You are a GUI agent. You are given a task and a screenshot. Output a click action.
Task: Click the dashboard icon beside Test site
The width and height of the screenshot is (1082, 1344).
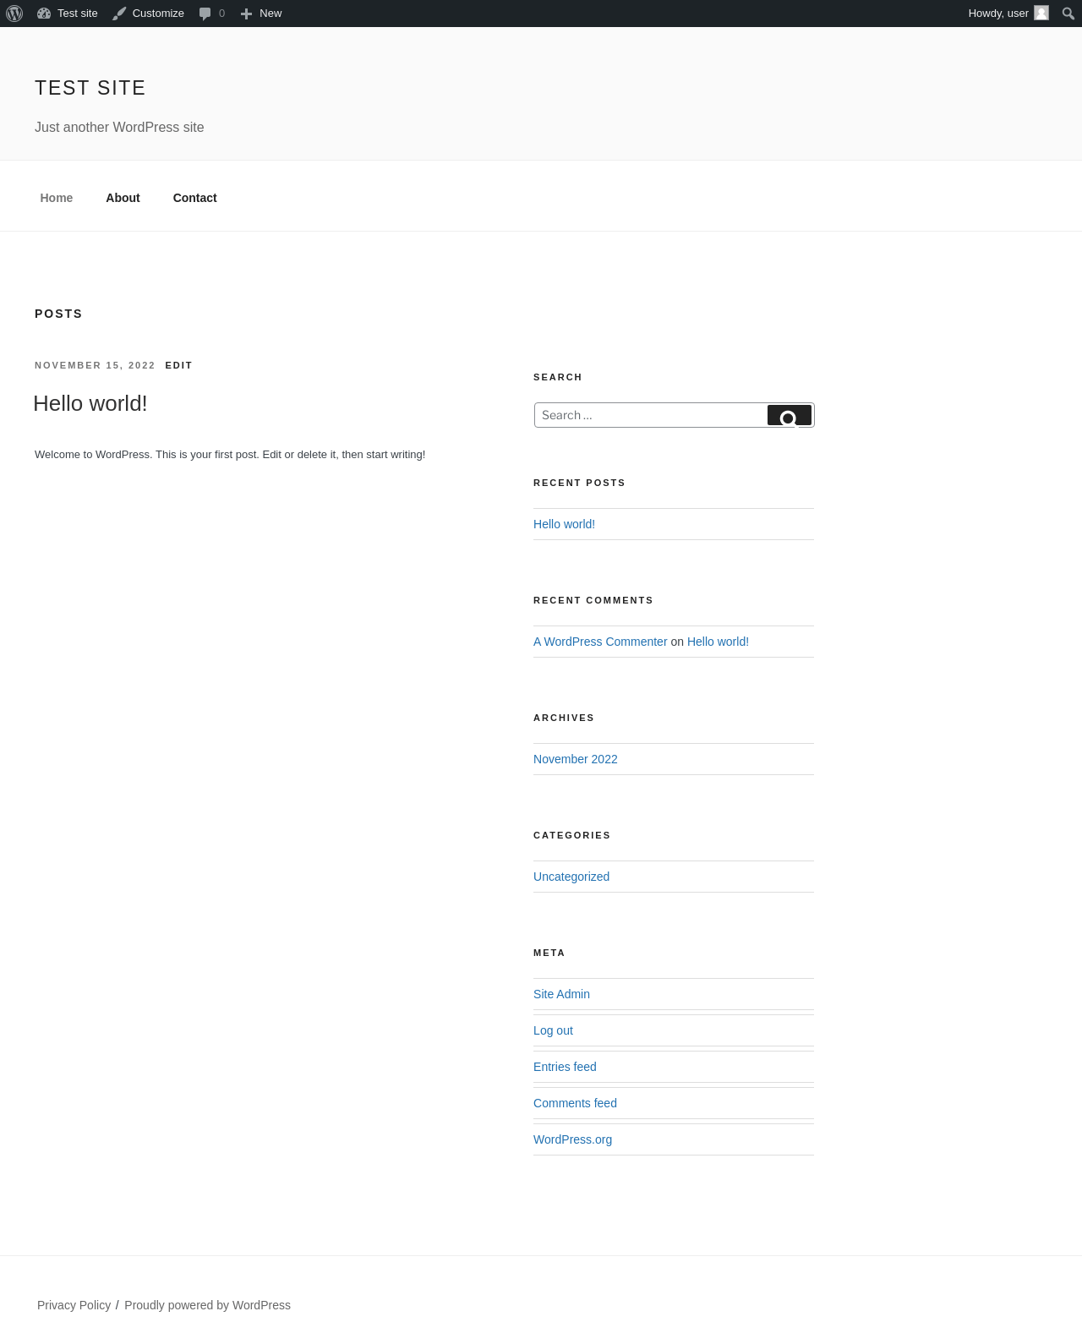pos(44,14)
